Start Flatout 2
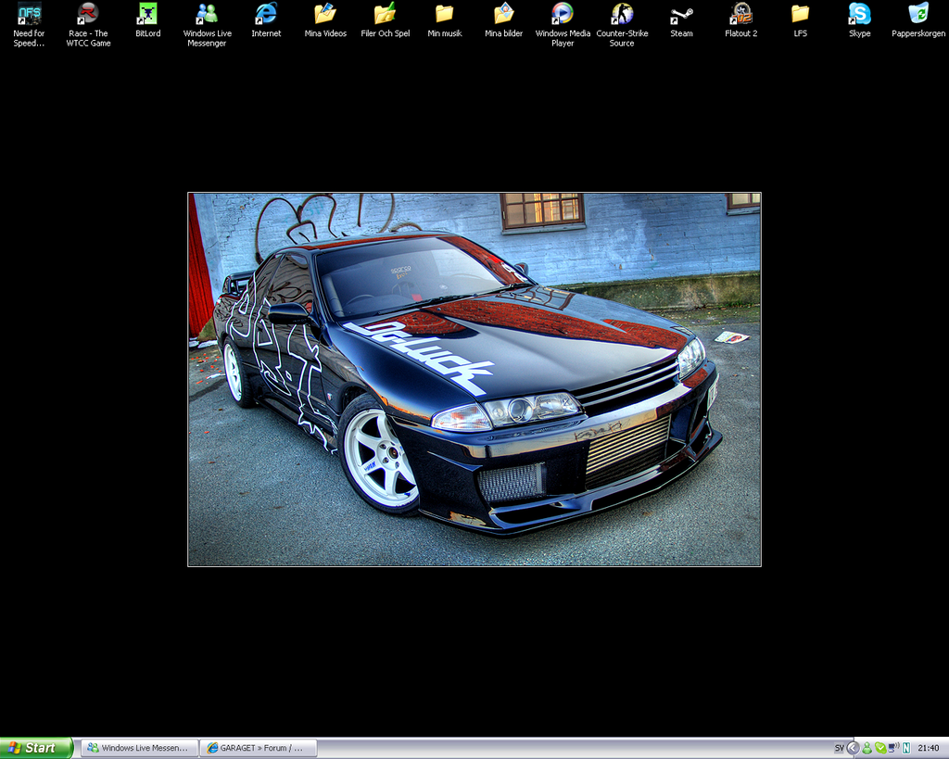The height and width of the screenshot is (759, 949). point(740,17)
